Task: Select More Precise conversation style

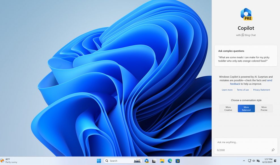Action: coord(264,108)
